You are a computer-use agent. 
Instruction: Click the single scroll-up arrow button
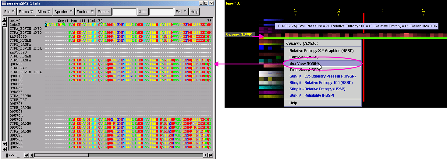pyautogui.click(x=4, y=24)
